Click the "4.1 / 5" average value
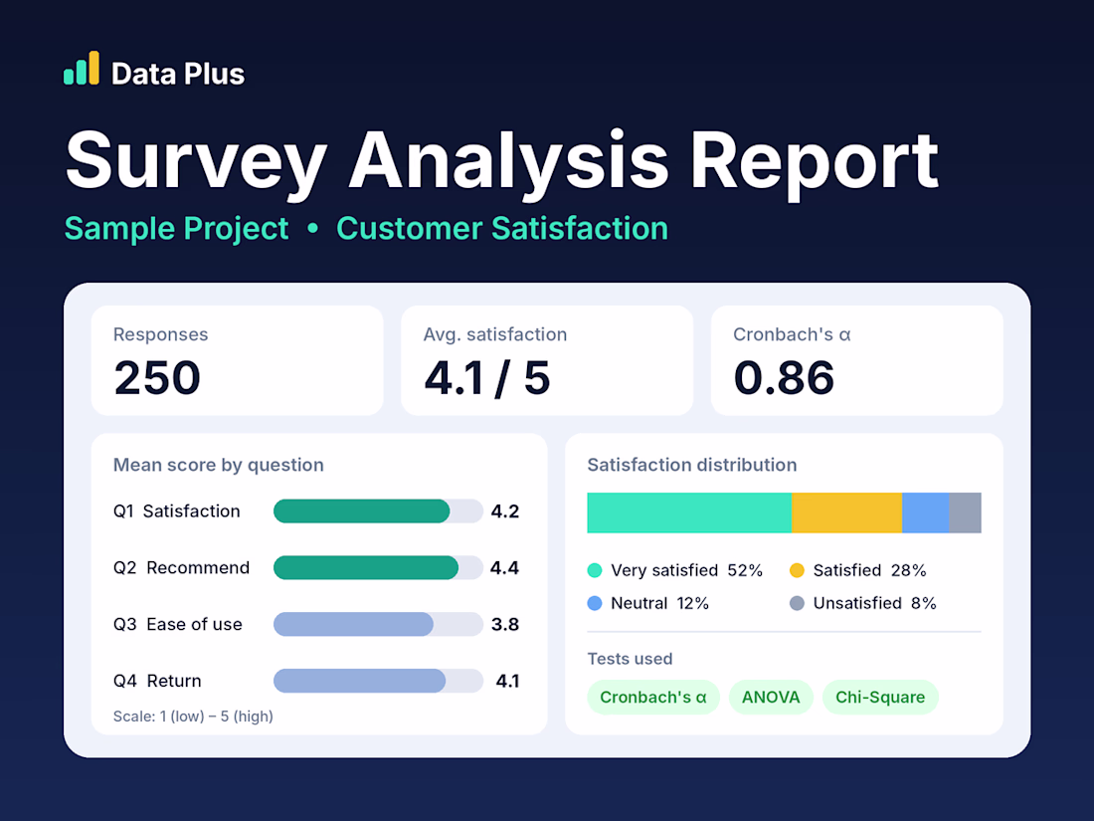Image resolution: width=1094 pixels, height=821 pixels. pyautogui.click(x=487, y=378)
